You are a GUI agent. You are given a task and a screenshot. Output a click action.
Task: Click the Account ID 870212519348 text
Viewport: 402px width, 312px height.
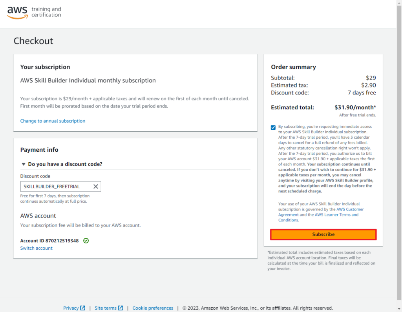click(49, 241)
